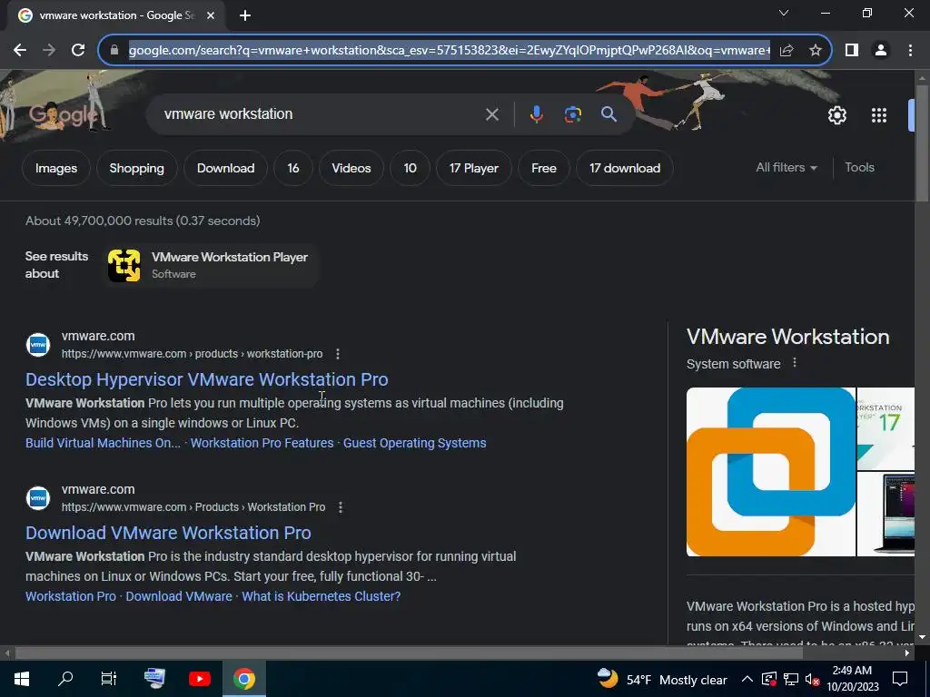
Task: Click the laptop screenshot thumbnail
Action: tap(885, 514)
